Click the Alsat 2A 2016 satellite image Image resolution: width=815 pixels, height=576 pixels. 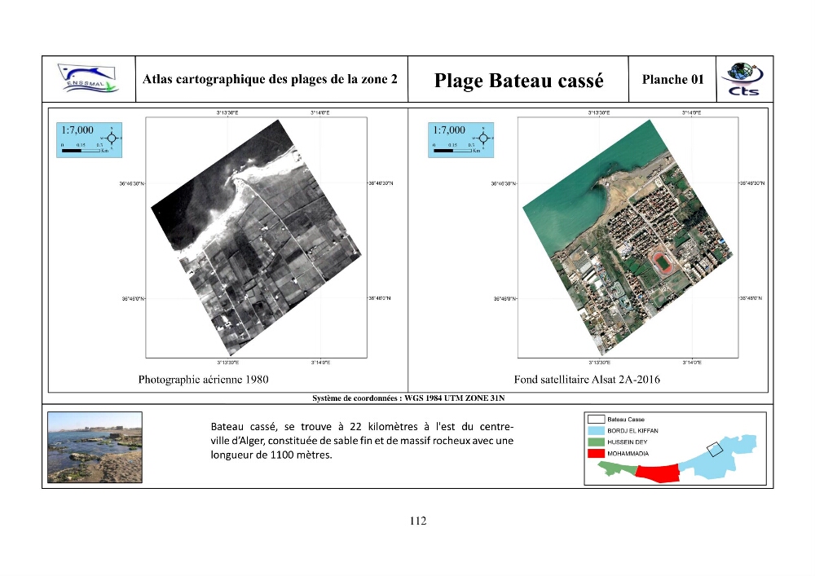628,237
